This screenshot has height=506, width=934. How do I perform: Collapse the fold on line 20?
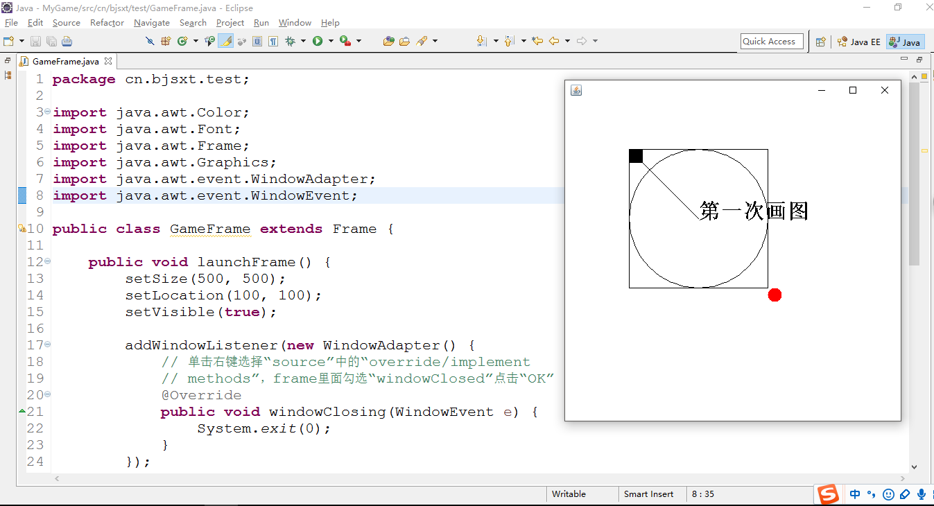pyautogui.click(x=47, y=394)
